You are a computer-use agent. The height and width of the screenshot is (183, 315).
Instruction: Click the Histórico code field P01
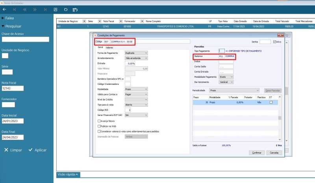pos(221,56)
